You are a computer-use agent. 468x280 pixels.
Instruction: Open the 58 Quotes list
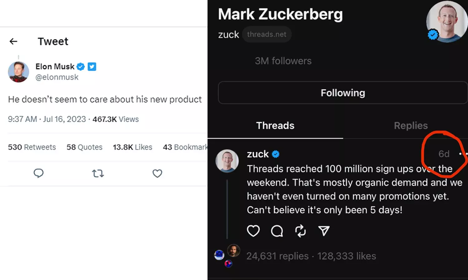[84, 147]
